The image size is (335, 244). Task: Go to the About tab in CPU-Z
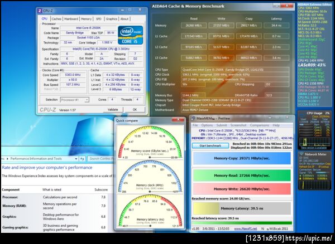(x=125, y=19)
